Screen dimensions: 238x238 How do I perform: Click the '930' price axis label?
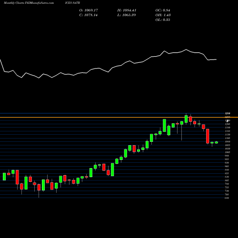(x=227, y=163)
